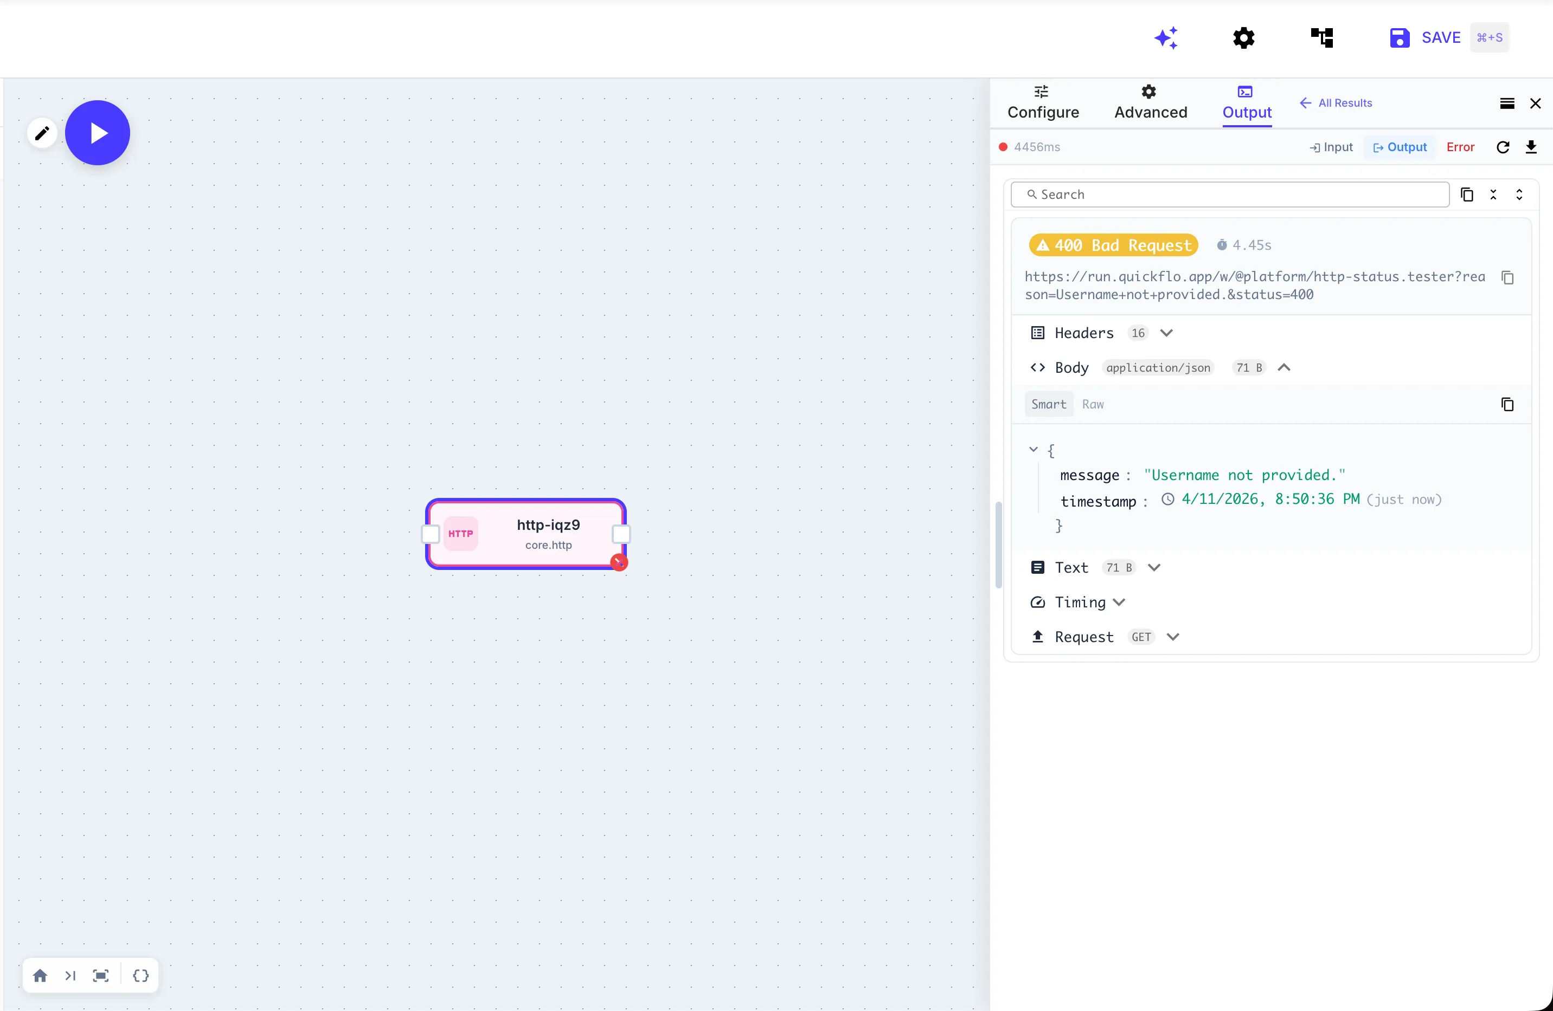Show the Output view toggle
Image resolution: width=1553 pixels, height=1011 pixels.
1400,147
